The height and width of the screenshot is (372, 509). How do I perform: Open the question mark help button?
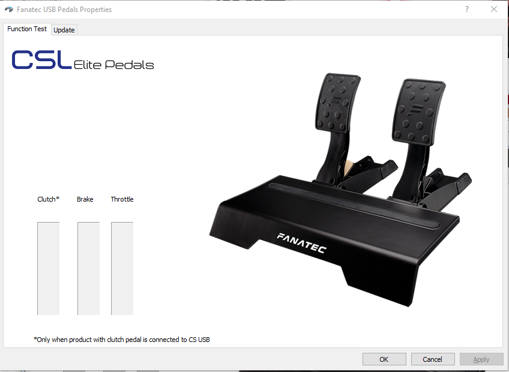pyautogui.click(x=467, y=9)
